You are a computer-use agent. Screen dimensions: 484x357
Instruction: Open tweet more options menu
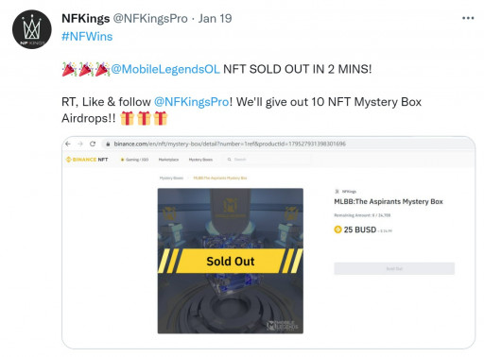[468, 18]
